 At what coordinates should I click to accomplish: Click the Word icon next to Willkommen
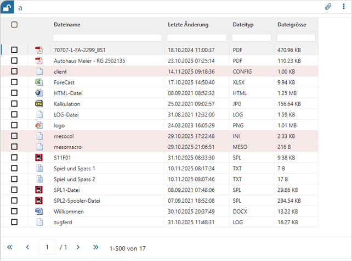(x=39, y=211)
